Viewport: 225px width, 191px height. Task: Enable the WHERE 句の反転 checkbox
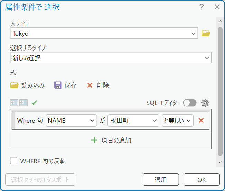click(14, 161)
